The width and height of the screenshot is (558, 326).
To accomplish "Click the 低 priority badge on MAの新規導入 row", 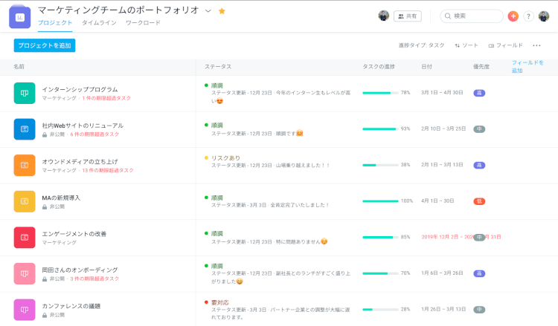I will [x=479, y=201].
